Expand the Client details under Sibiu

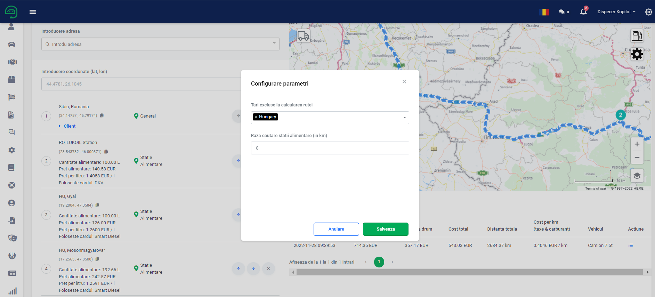coord(69,126)
